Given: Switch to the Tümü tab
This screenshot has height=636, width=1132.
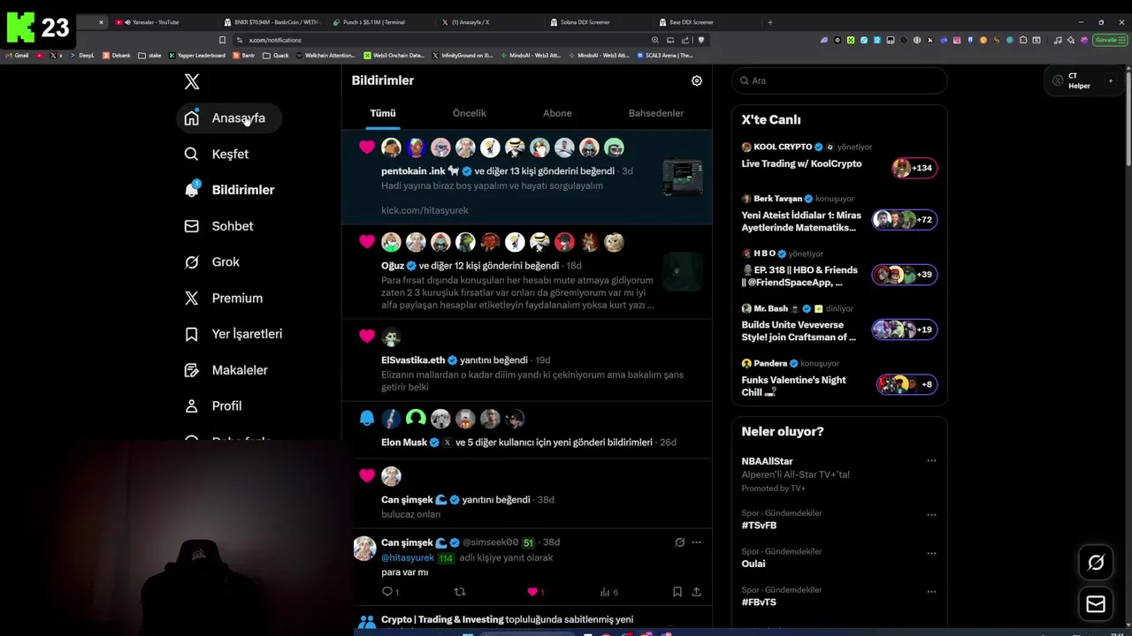Looking at the screenshot, I should 383,113.
